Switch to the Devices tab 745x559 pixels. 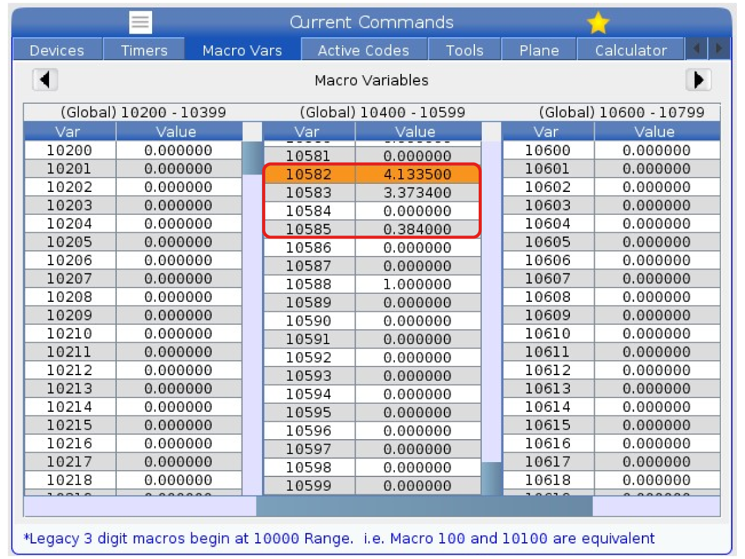point(57,50)
